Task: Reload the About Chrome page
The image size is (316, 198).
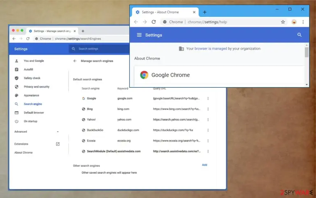Action: pos(154,22)
